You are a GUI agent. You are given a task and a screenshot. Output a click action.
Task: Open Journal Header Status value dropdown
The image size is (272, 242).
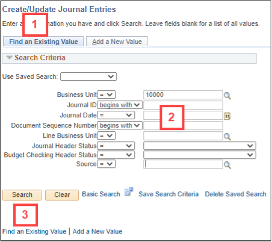click(x=200, y=146)
